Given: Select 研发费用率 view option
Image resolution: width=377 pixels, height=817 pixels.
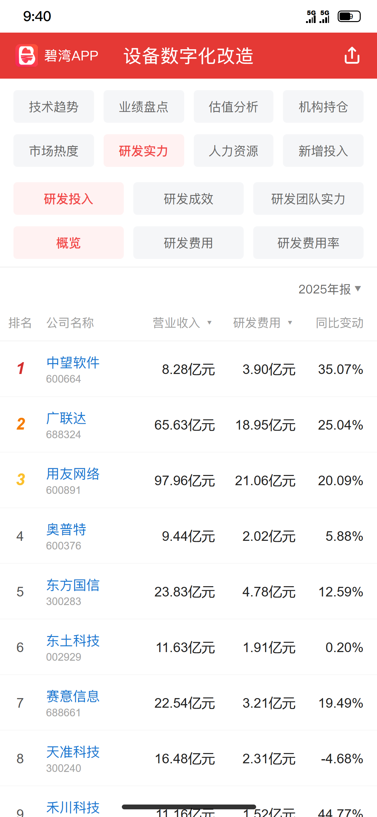Looking at the screenshot, I should (308, 243).
